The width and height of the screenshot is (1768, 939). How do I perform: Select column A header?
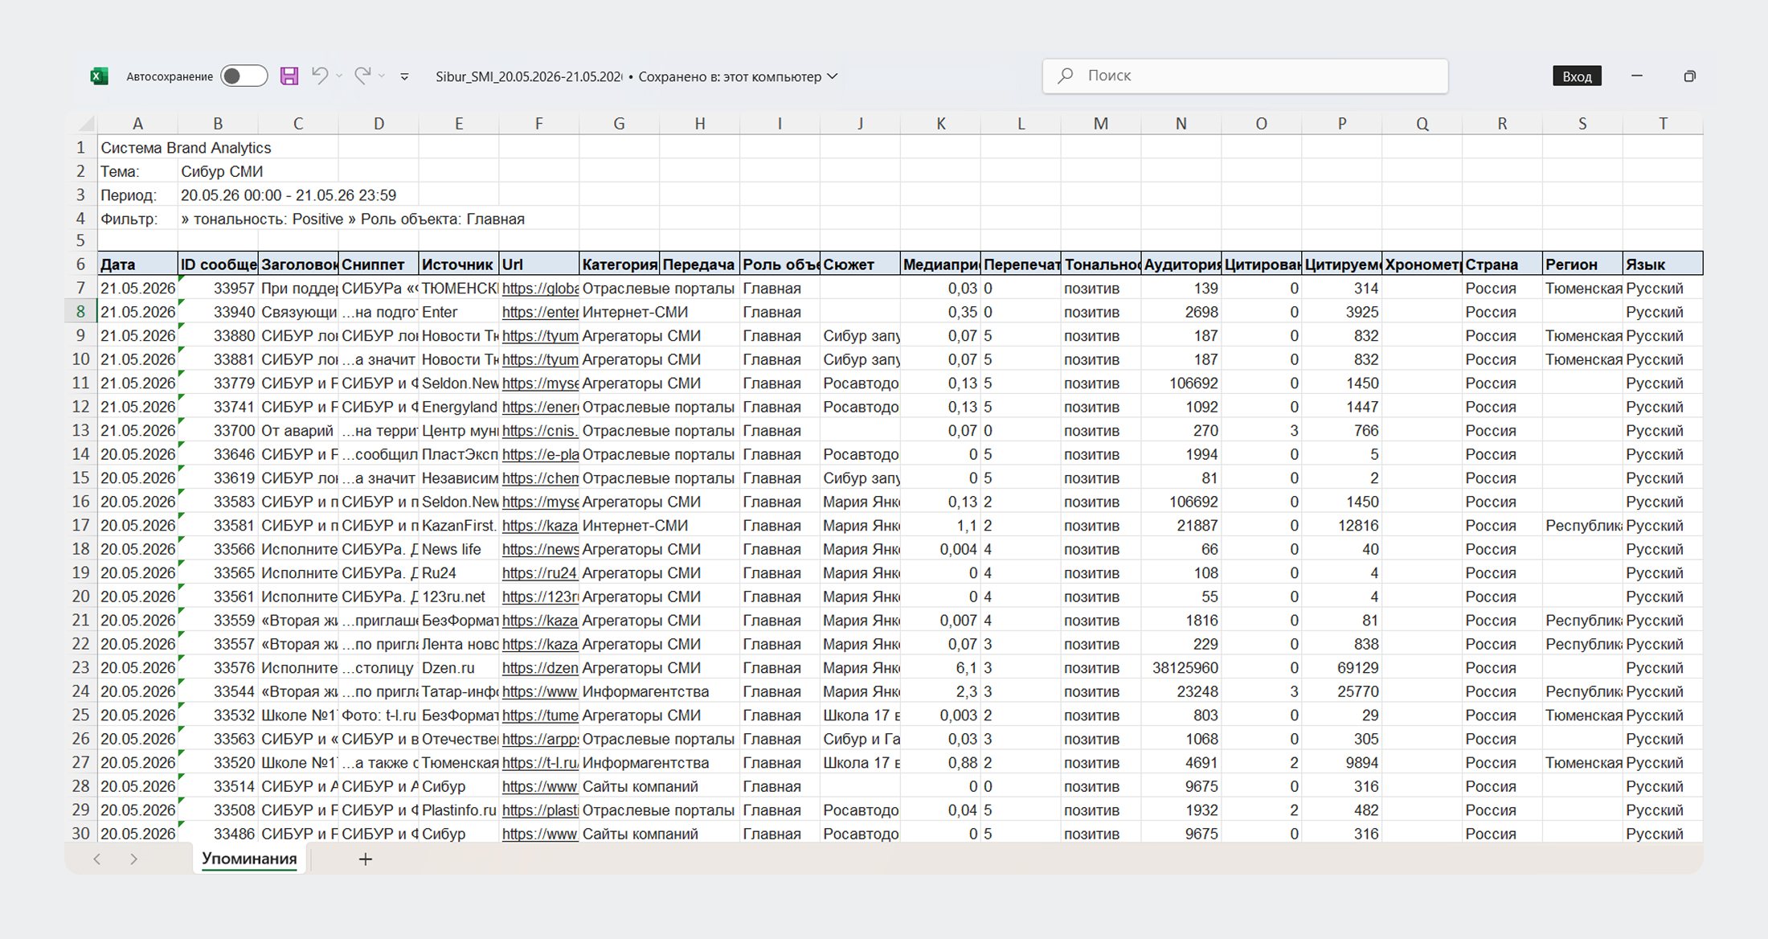(x=137, y=124)
